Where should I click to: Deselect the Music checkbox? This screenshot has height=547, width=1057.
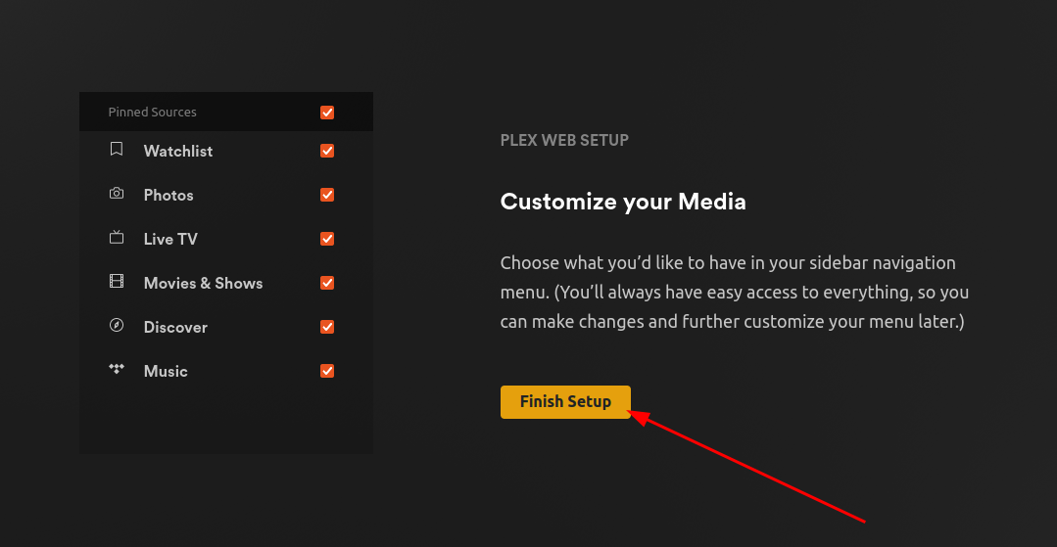[x=327, y=371]
